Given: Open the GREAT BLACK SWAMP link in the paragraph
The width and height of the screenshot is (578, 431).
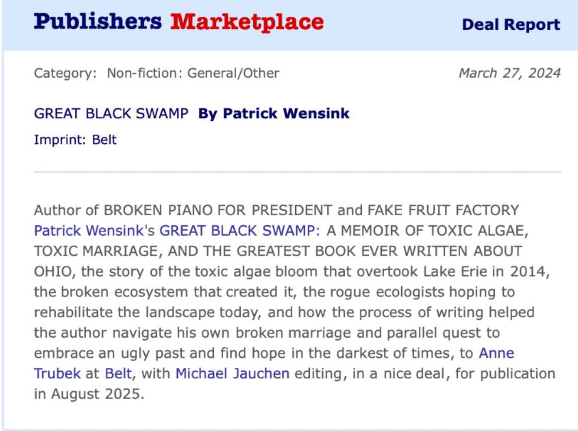Looking at the screenshot, I should (x=238, y=230).
